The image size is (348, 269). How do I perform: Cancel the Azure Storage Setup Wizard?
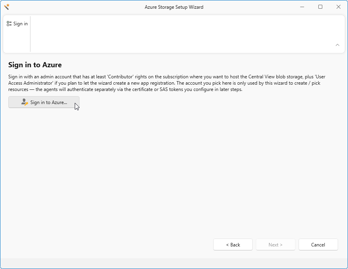tap(318, 244)
